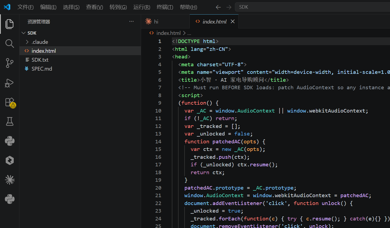Switch to the index.html editor tab

pos(214,21)
